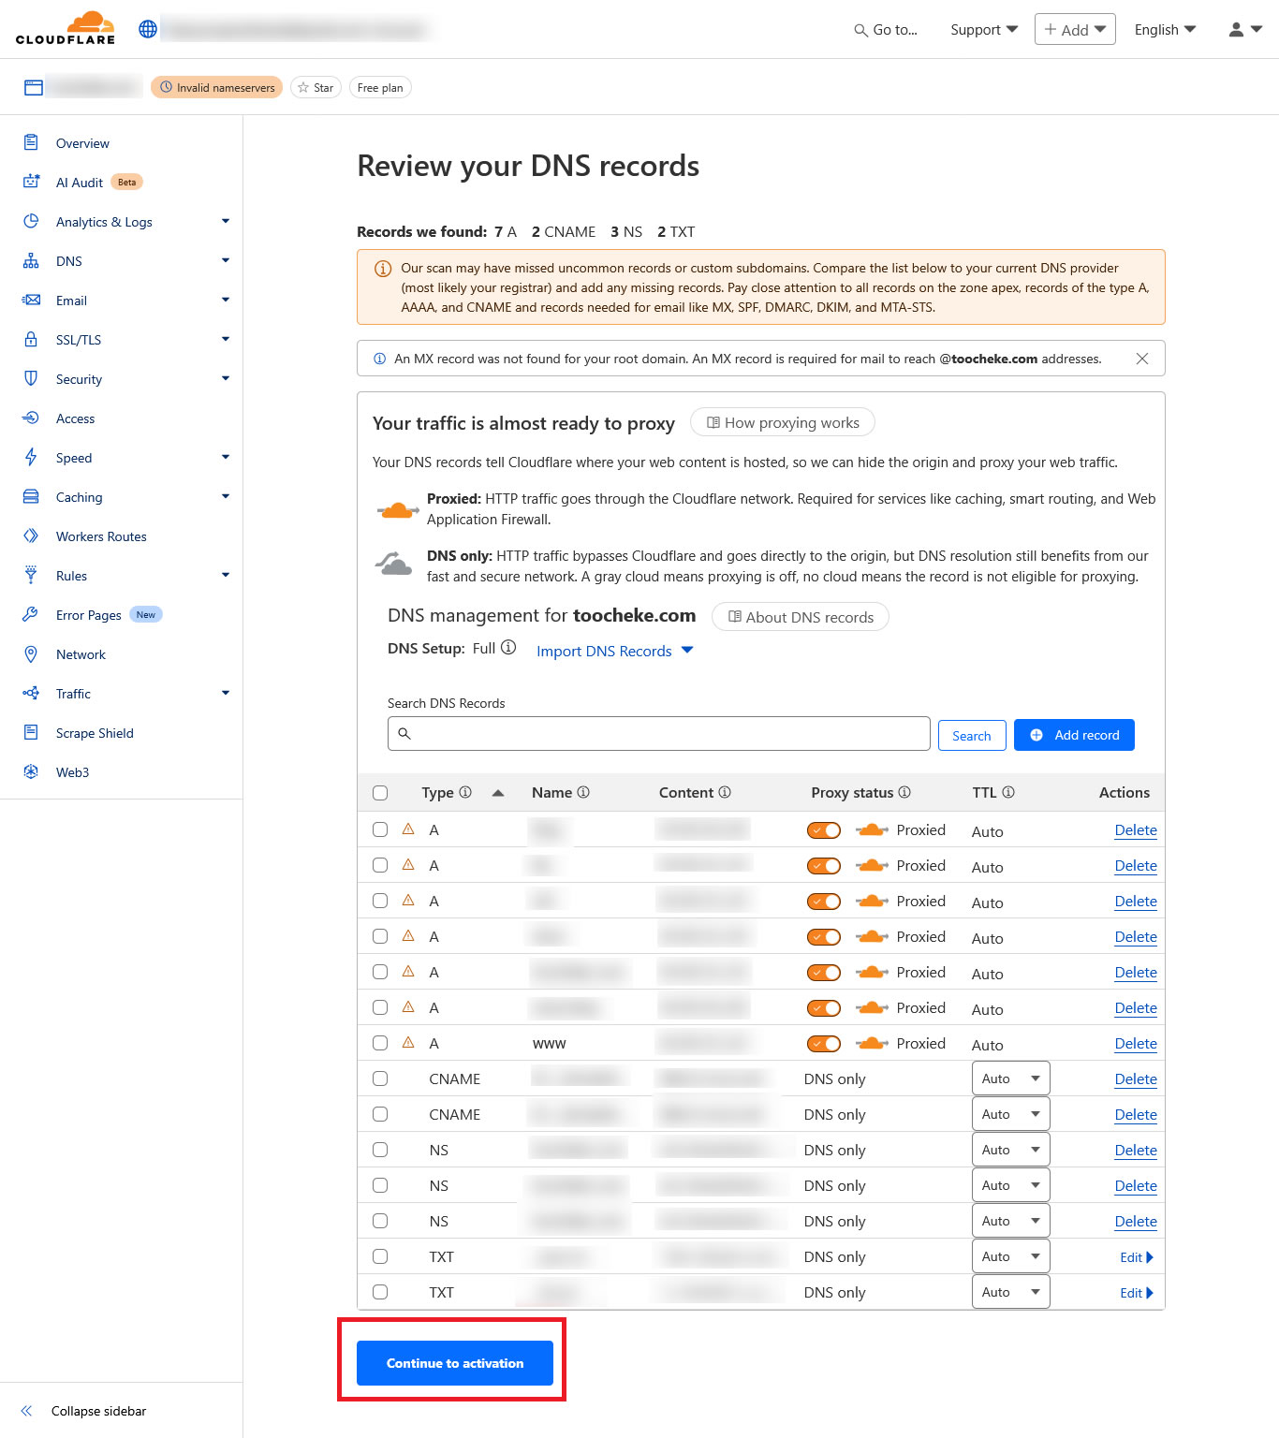Screen dimensions: 1279x1438
Task: Click the Overview clipboard icon
Action: (31, 142)
